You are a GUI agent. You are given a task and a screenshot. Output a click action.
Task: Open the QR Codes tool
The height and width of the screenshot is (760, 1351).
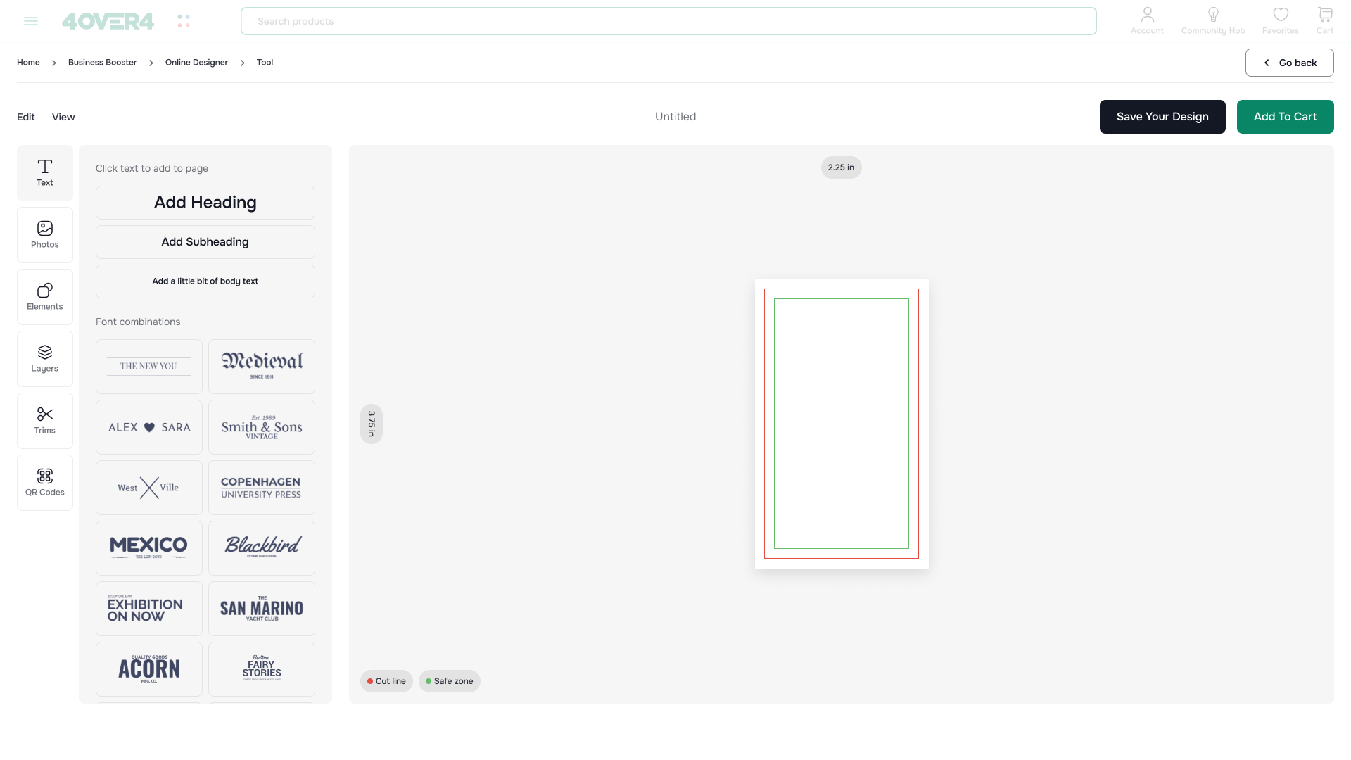click(x=44, y=483)
